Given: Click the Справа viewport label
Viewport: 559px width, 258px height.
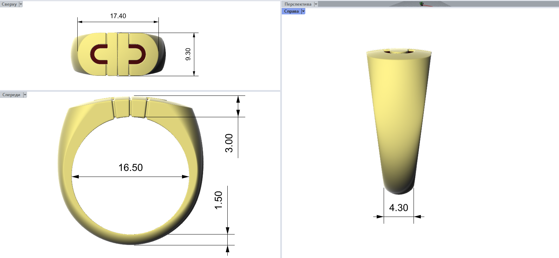Looking at the screenshot, I should 291,11.
